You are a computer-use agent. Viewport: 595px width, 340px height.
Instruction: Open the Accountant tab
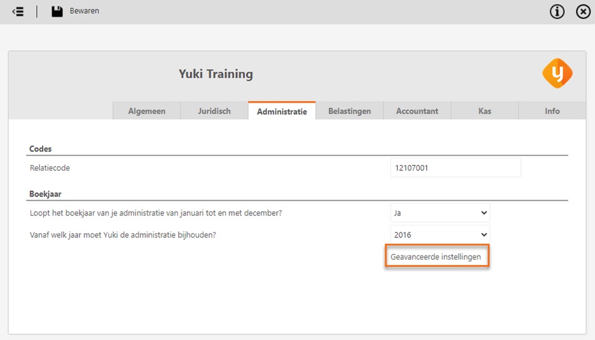[x=417, y=111]
